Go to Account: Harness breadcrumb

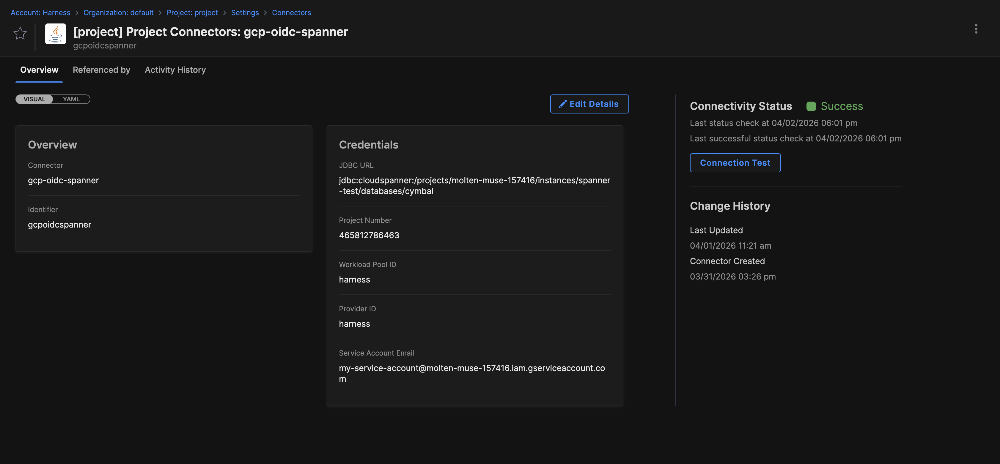coord(40,12)
